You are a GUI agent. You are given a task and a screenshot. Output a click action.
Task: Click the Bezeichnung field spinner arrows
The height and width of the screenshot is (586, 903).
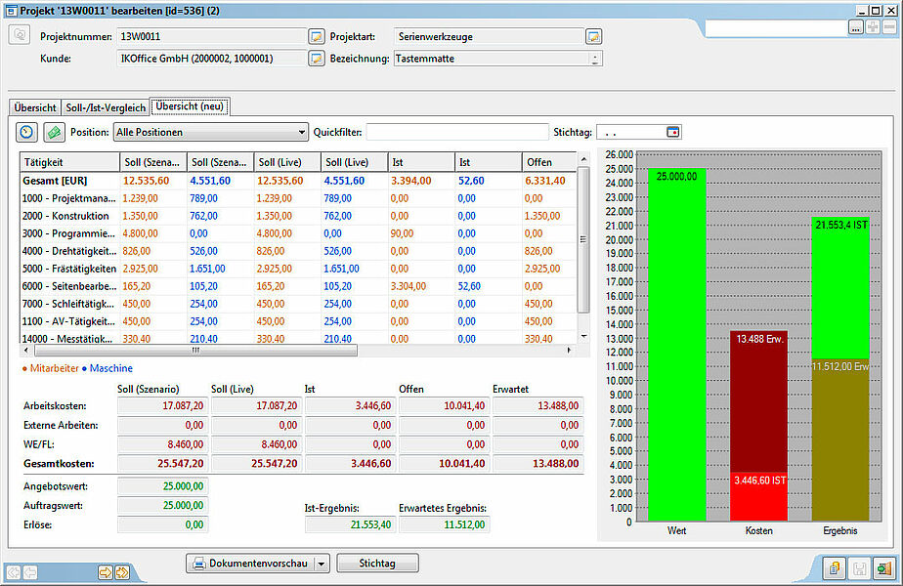[x=595, y=59]
